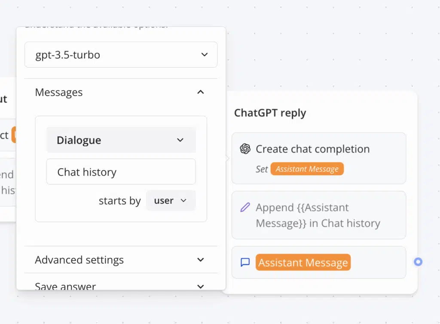Click the OpenAI logo icon
Screen dimensions: 440x324
point(245,149)
